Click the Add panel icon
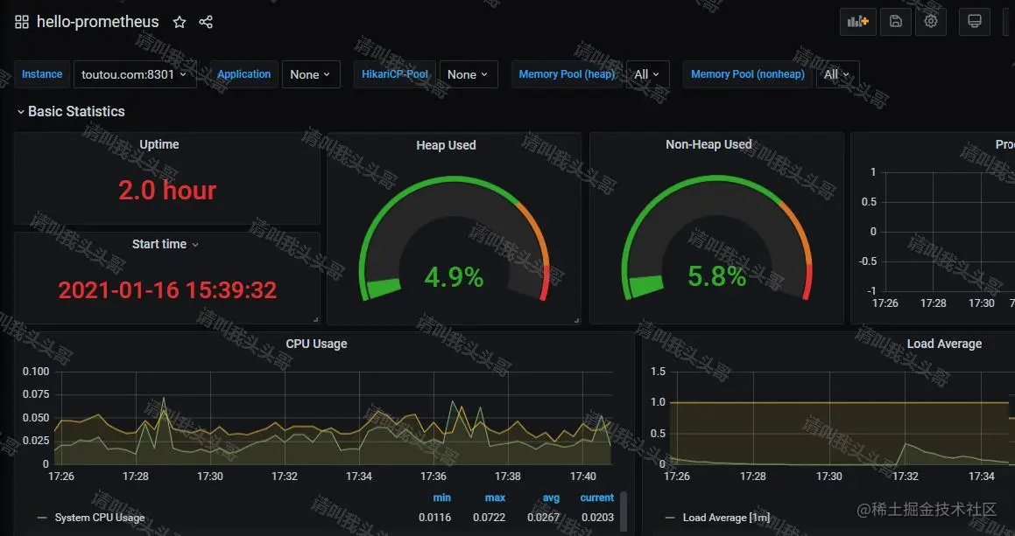Viewport: 1015px width, 536px height. [857, 21]
